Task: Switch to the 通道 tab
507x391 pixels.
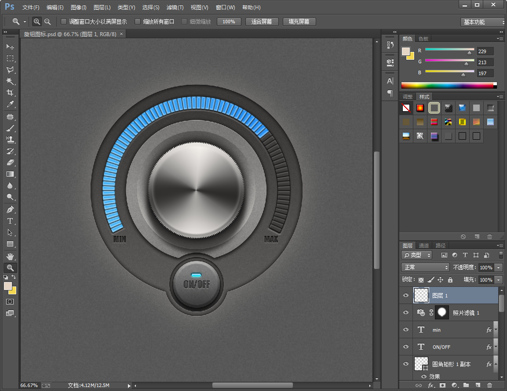Action: (x=424, y=246)
